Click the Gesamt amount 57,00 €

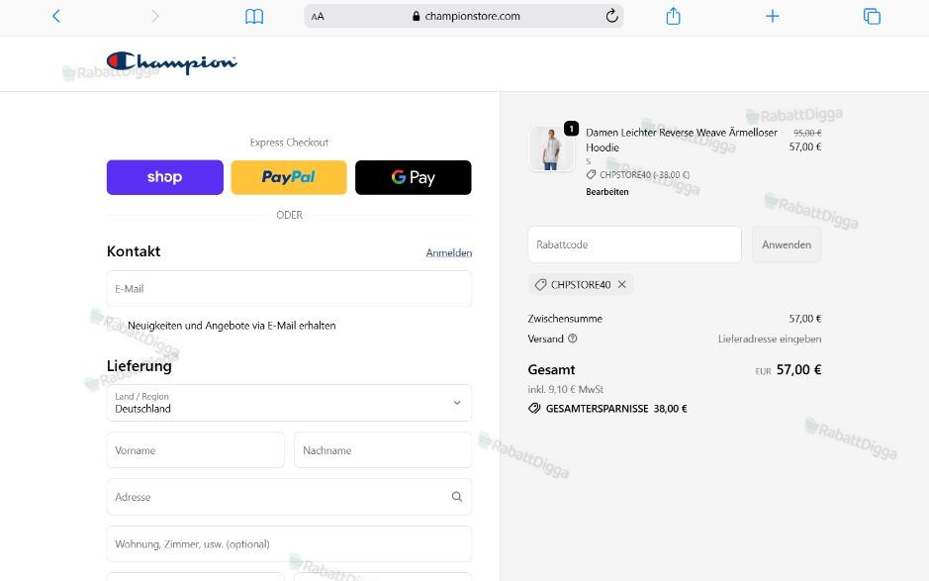(x=798, y=370)
